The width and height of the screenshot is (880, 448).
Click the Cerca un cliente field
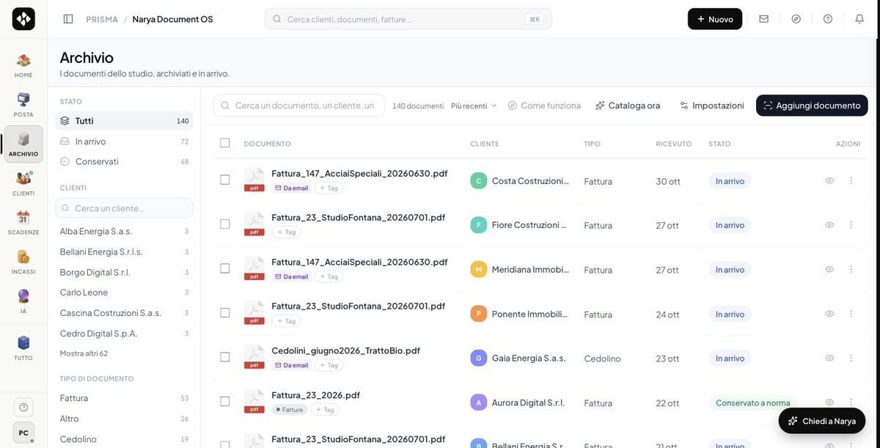(x=124, y=208)
